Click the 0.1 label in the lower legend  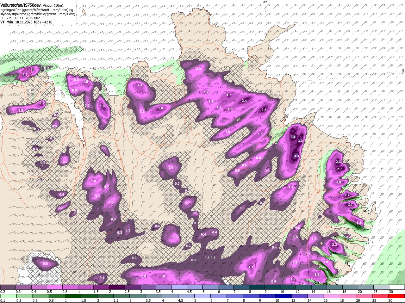coord(3,300)
